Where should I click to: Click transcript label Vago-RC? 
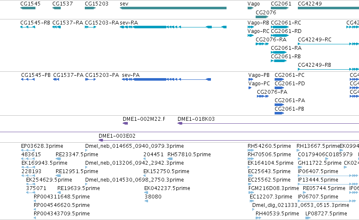pos(258,31)
